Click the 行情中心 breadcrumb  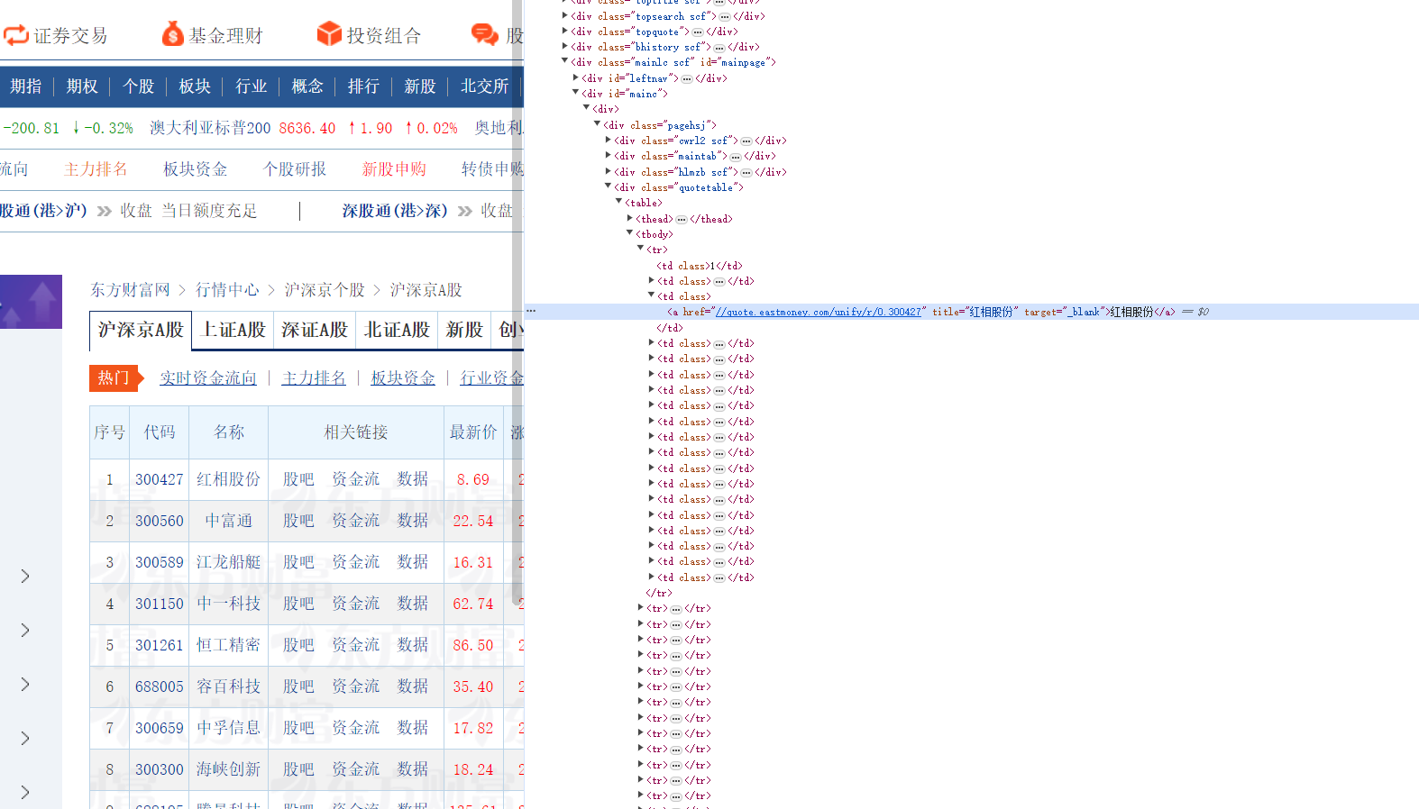point(227,290)
